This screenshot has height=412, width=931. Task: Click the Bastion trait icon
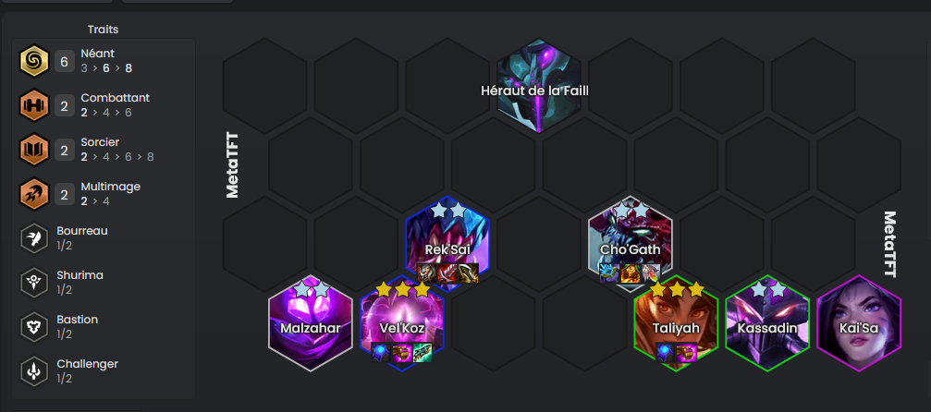point(34,327)
